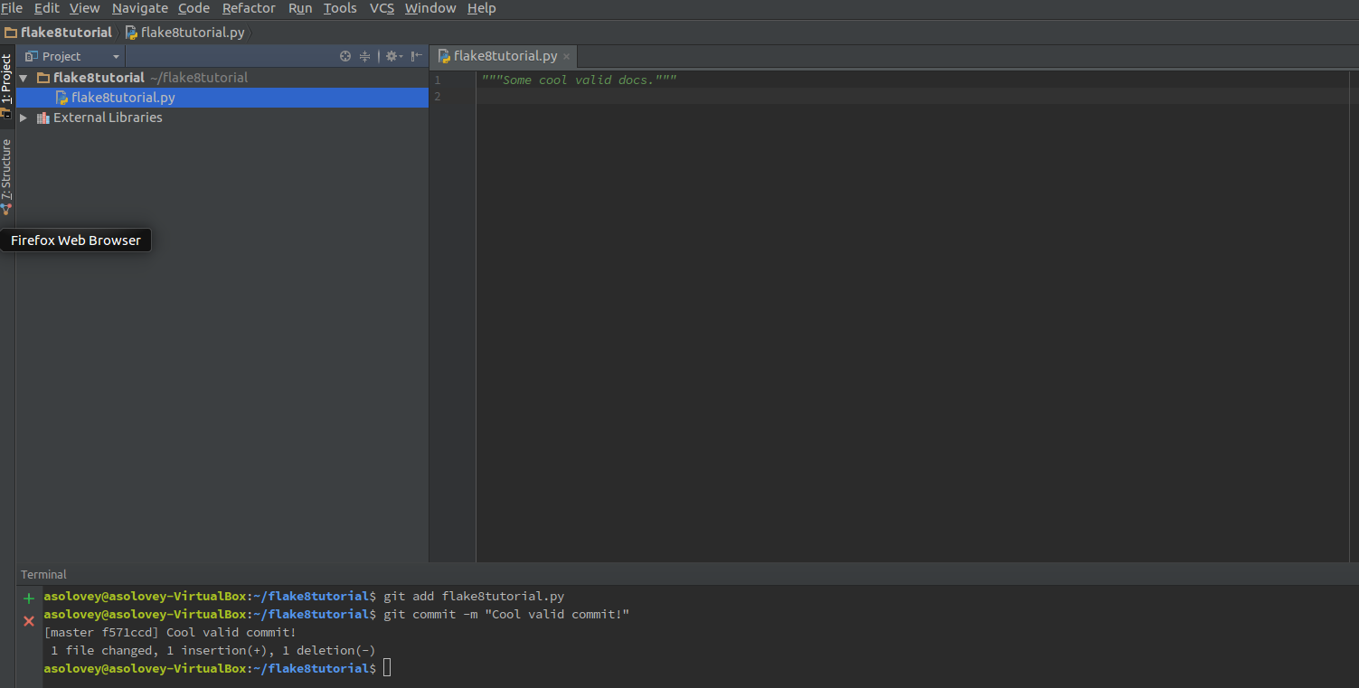1359x688 pixels.
Task: Select External Libraries in the Project tree
Action: (108, 118)
